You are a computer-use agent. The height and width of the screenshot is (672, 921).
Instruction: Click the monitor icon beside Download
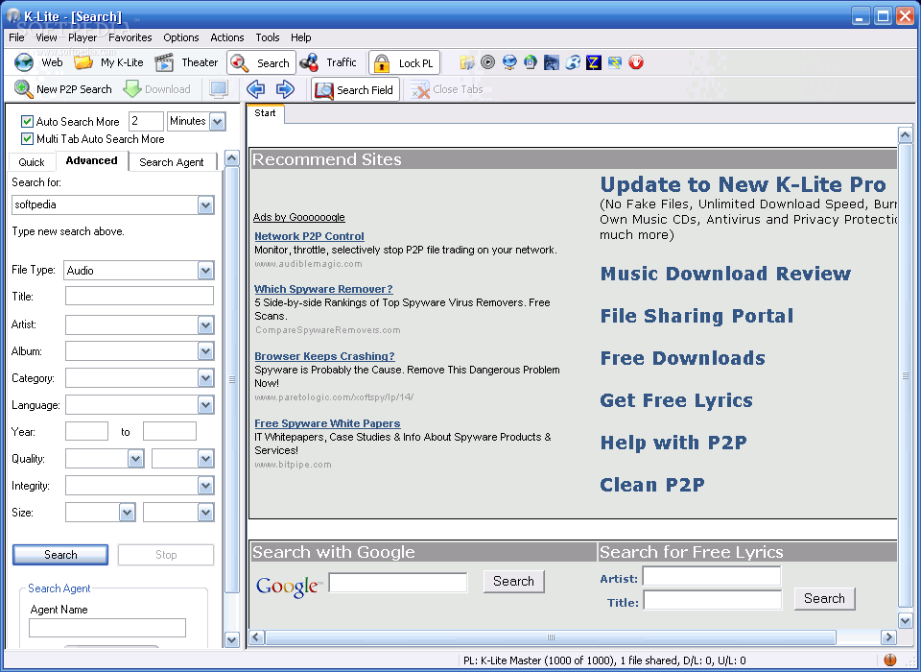click(x=219, y=89)
